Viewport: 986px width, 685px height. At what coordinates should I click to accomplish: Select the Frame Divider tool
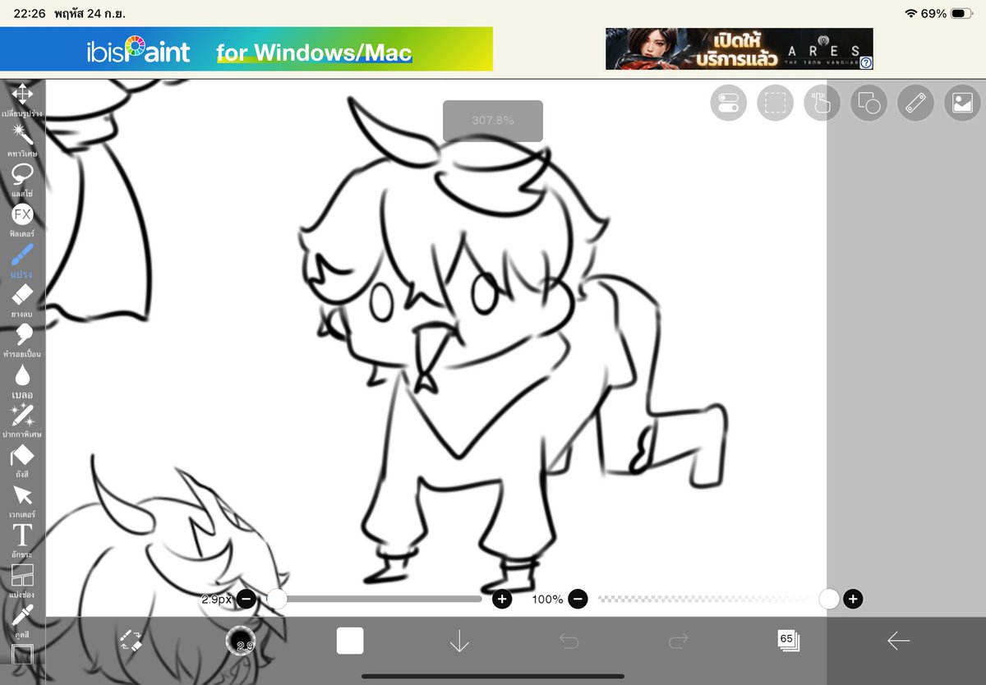[x=22, y=575]
